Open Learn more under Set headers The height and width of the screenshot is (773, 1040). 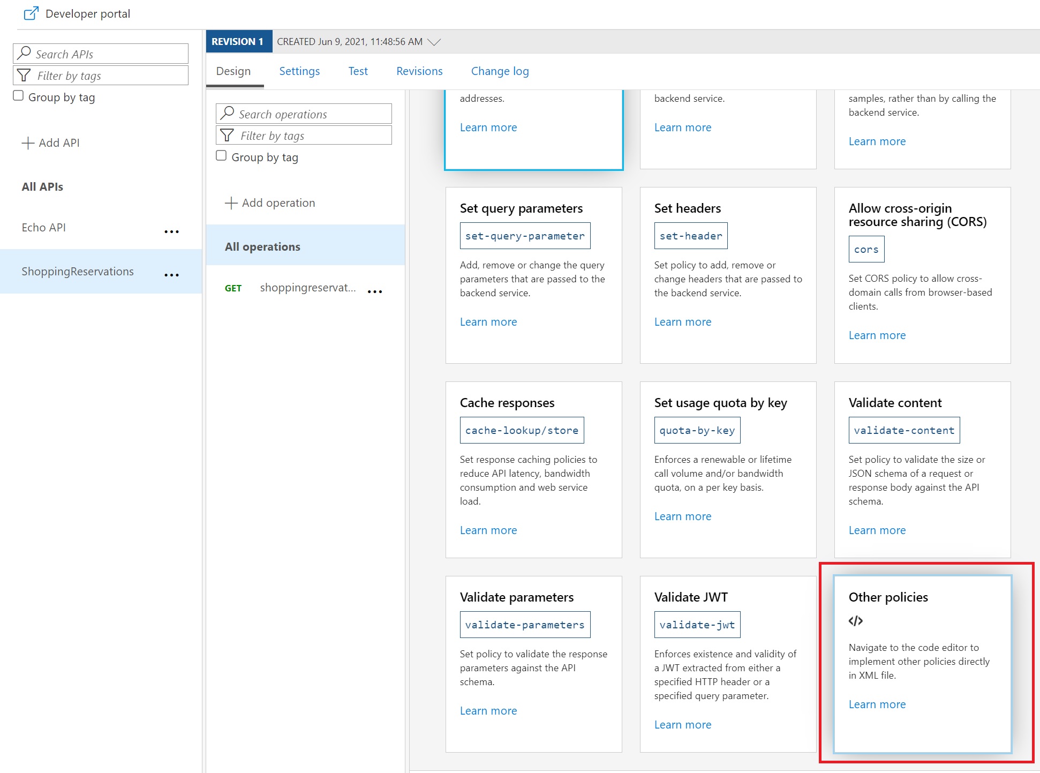click(683, 322)
